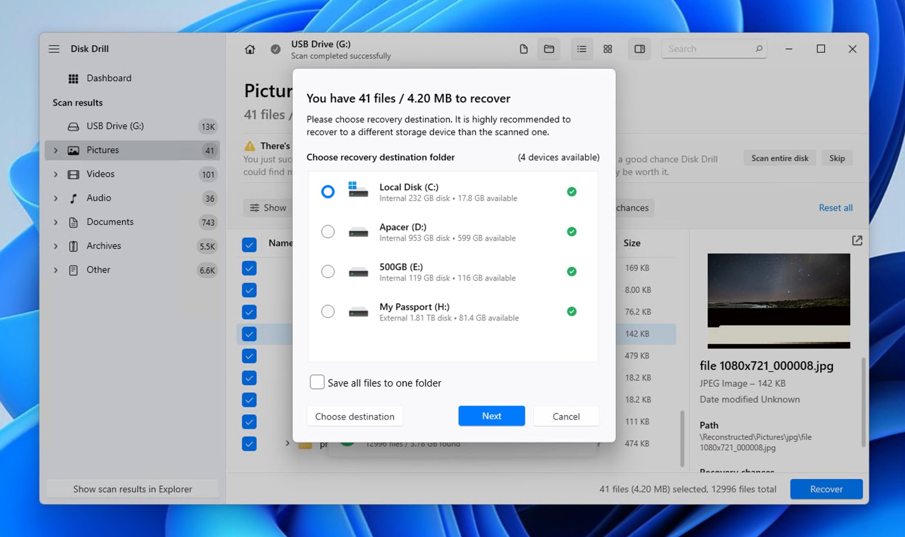Open the hamburger menu next to Disk Drill
The height and width of the screenshot is (537, 905).
click(x=54, y=49)
